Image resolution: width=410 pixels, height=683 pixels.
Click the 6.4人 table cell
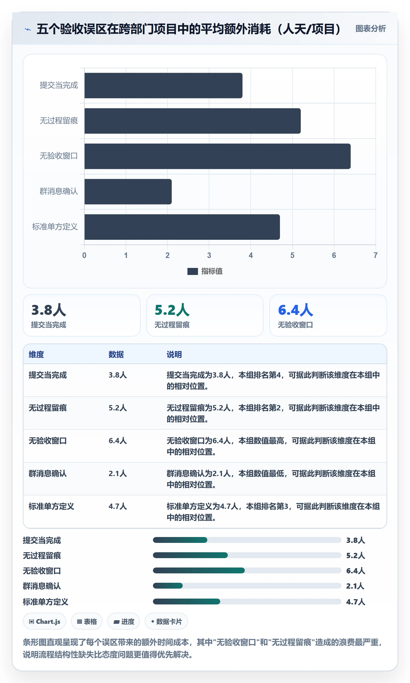point(118,441)
